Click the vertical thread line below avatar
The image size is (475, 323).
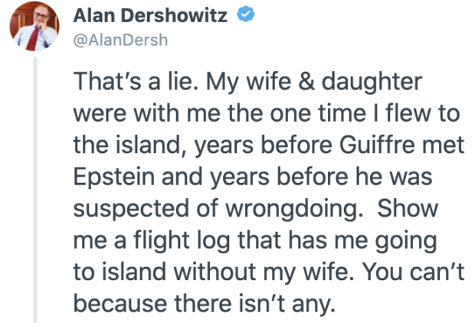(35, 190)
